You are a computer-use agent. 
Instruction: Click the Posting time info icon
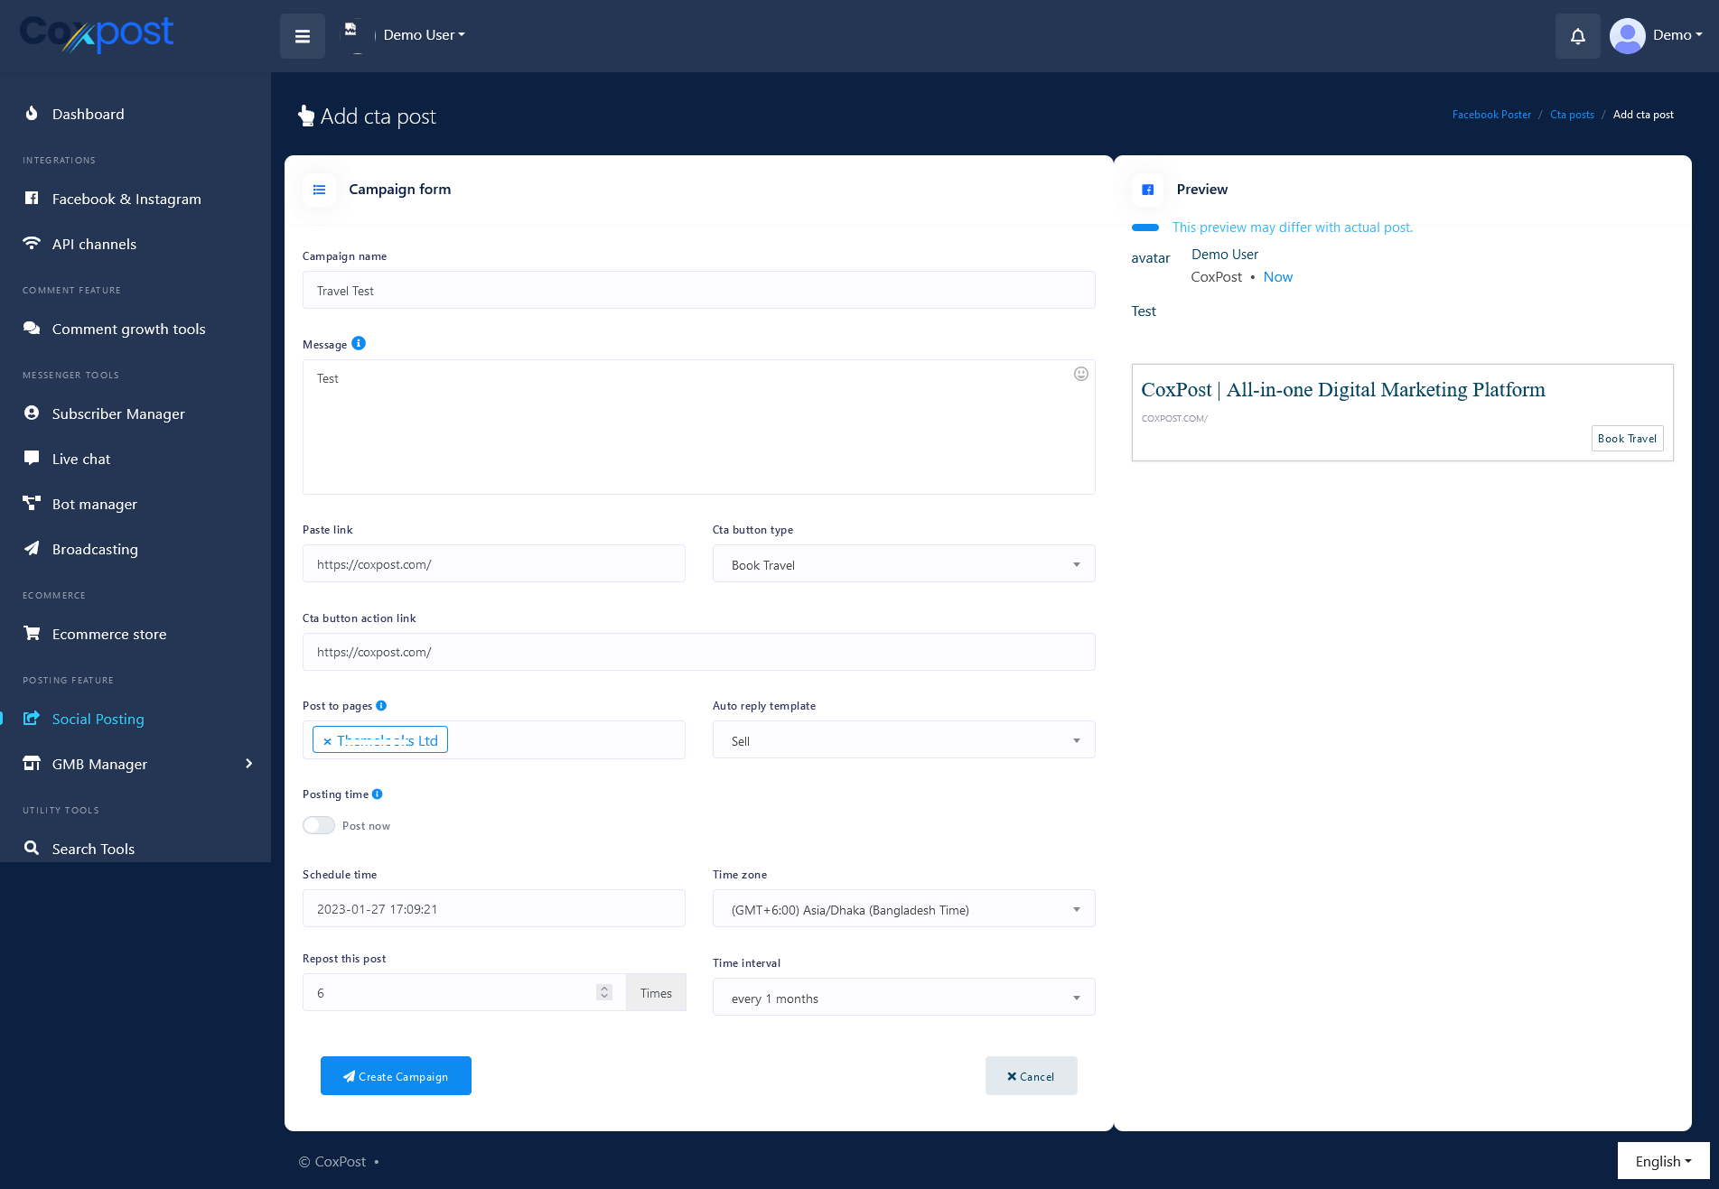378,794
